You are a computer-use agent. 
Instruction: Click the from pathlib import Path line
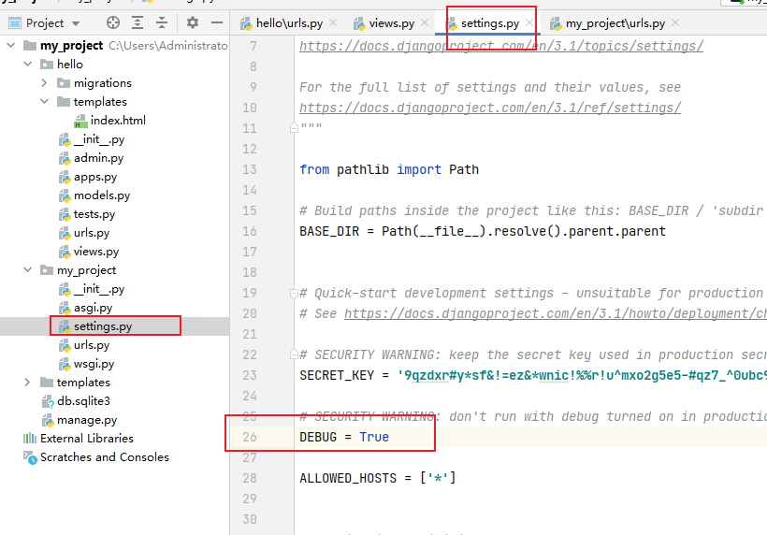(389, 169)
